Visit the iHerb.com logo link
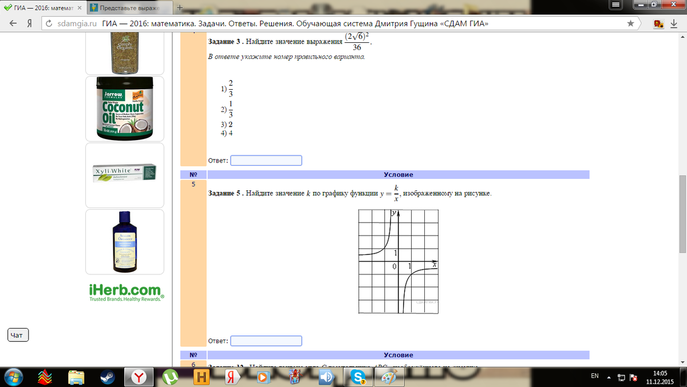The image size is (687, 387). point(126,293)
